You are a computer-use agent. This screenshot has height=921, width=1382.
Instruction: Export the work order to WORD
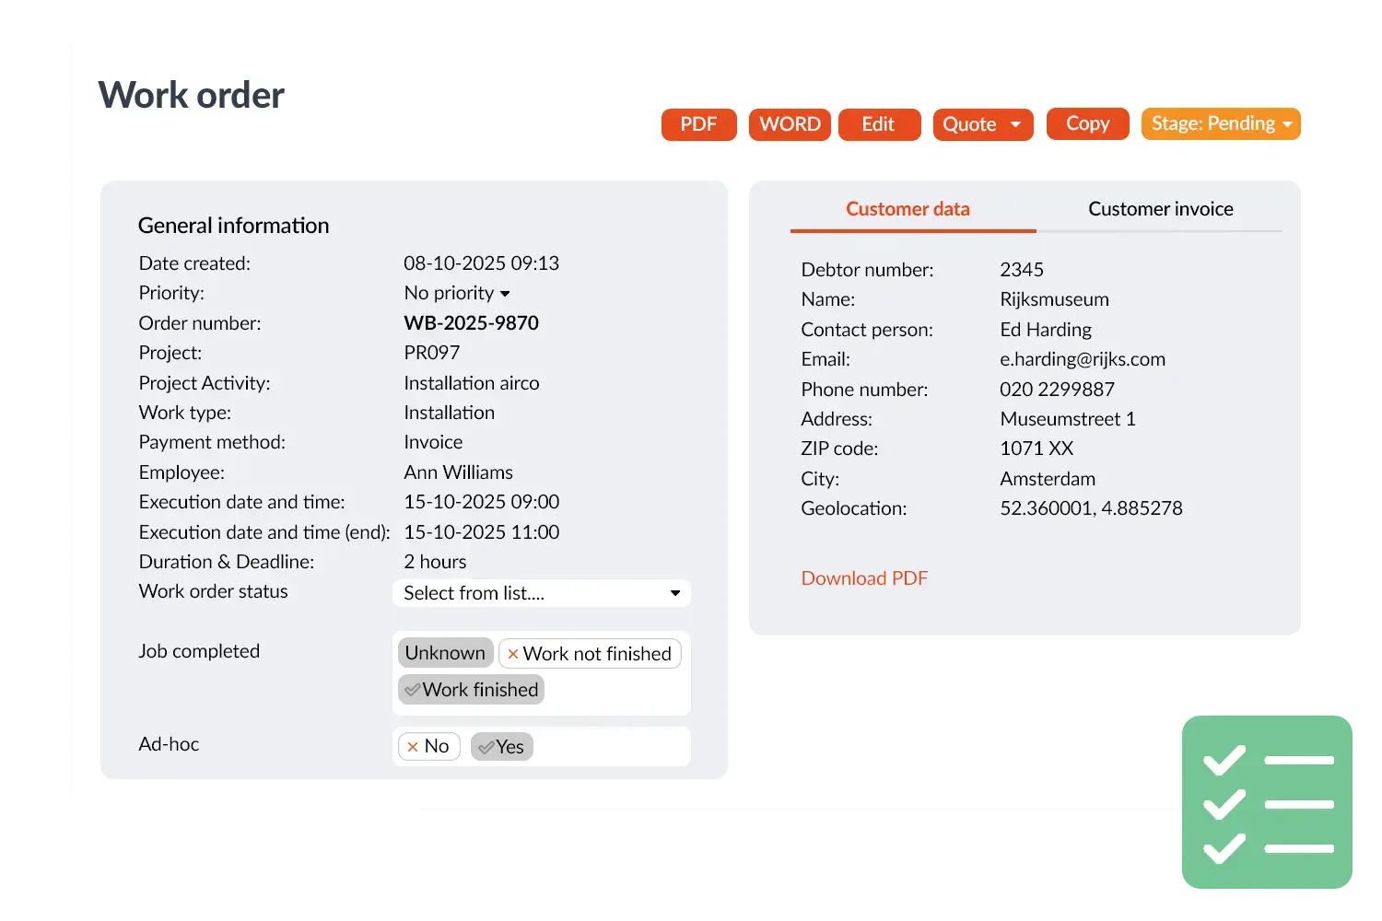click(x=790, y=124)
